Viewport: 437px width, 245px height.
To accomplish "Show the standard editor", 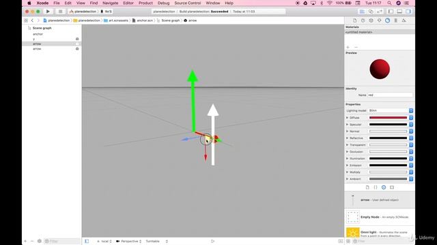I will point(362,12).
